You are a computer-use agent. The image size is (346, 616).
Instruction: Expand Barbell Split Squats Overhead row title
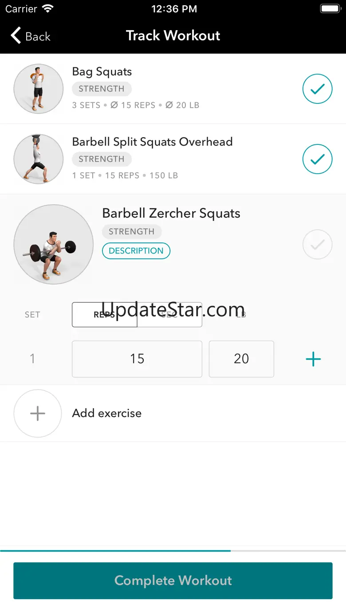152,142
